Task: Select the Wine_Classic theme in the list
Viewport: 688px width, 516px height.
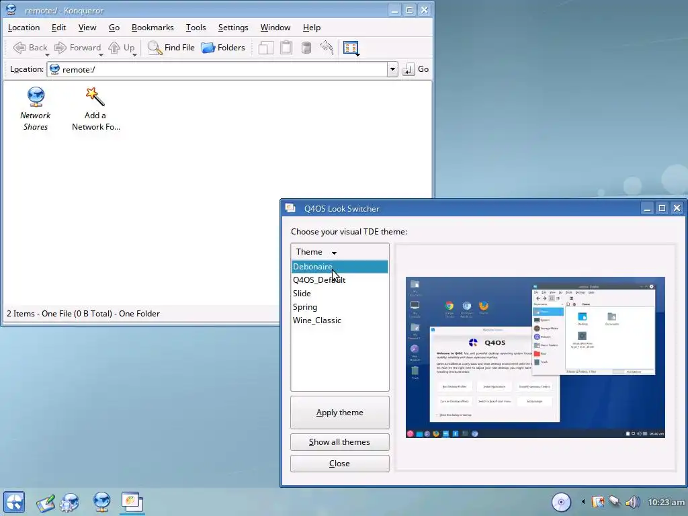Action: point(339,320)
